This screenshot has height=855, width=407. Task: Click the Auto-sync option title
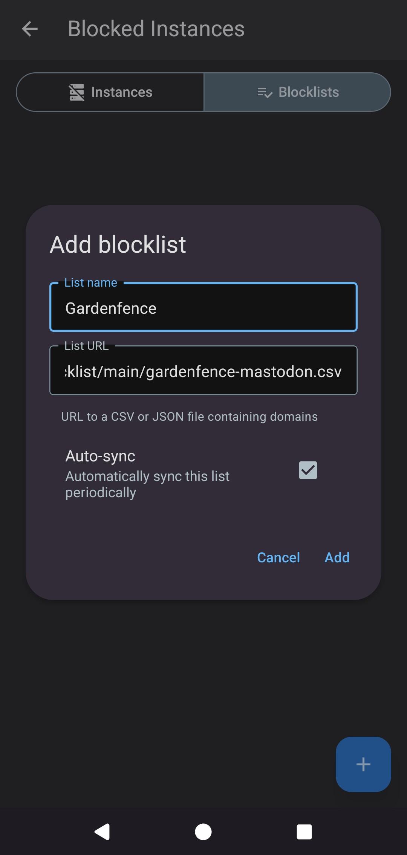click(100, 456)
